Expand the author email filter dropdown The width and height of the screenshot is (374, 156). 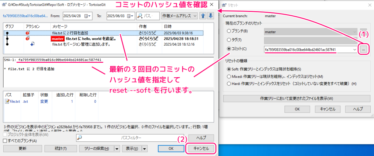pos(195,16)
